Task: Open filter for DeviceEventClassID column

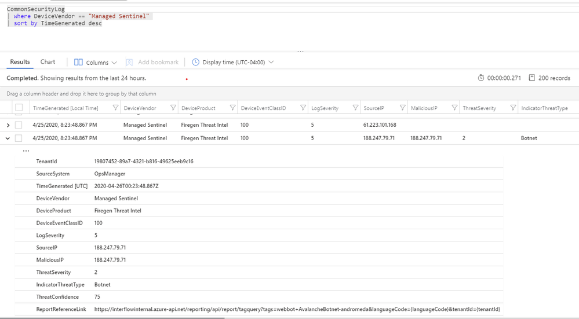Action: click(303, 108)
